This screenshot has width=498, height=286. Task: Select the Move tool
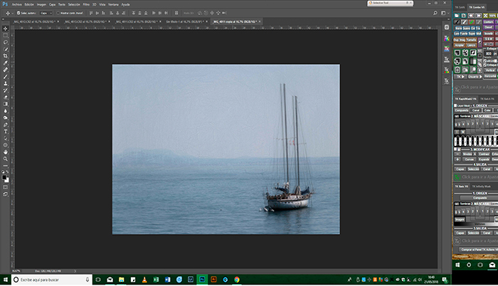(x=5, y=28)
